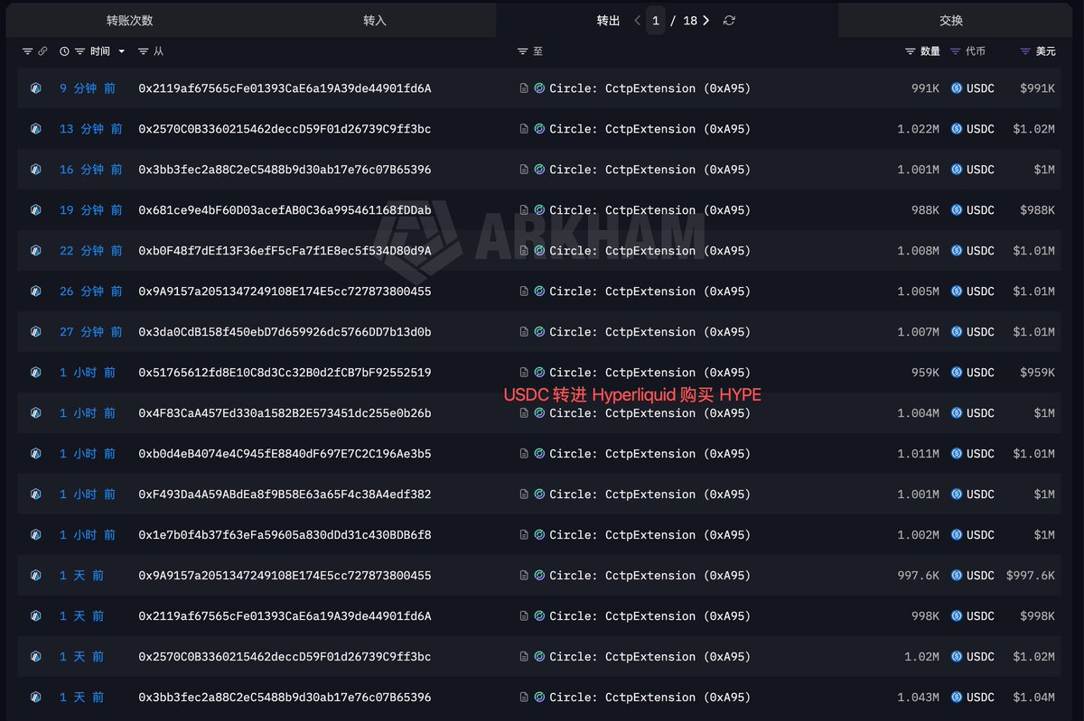Screen dimensions: 1084x721
Task: Open the 27 分钟 前 transaction link
Action: pos(91,332)
